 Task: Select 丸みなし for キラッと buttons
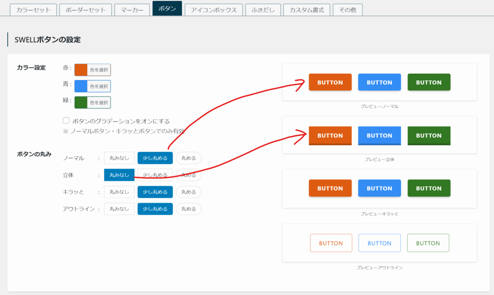pyautogui.click(x=119, y=192)
